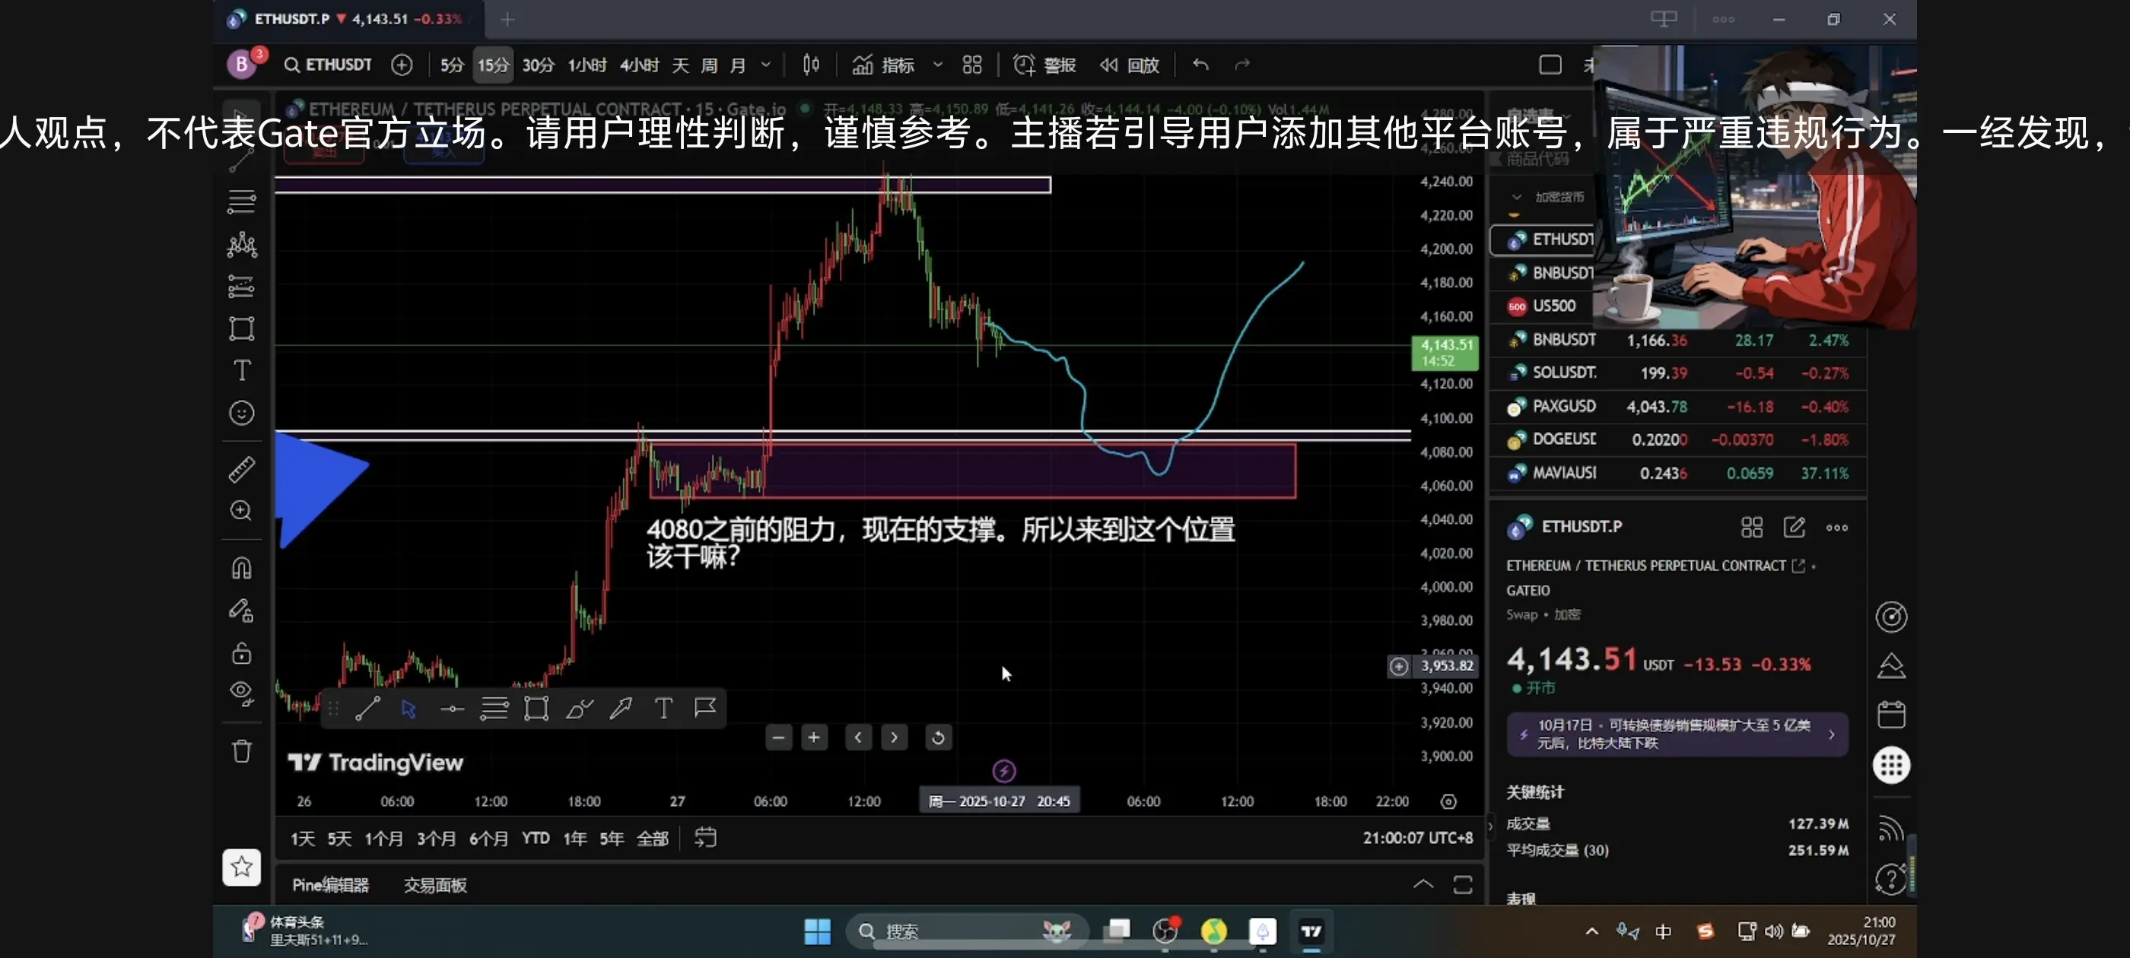Expand the indicator templates dropdown chevron
Screen dimensions: 2130x958
point(938,65)
